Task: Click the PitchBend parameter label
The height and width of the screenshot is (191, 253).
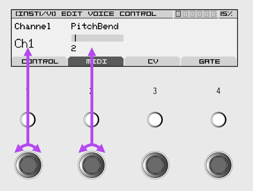Action: coord(95,26)
